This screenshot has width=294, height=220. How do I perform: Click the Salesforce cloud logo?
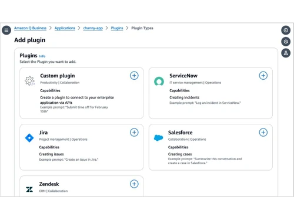(159, 138)
